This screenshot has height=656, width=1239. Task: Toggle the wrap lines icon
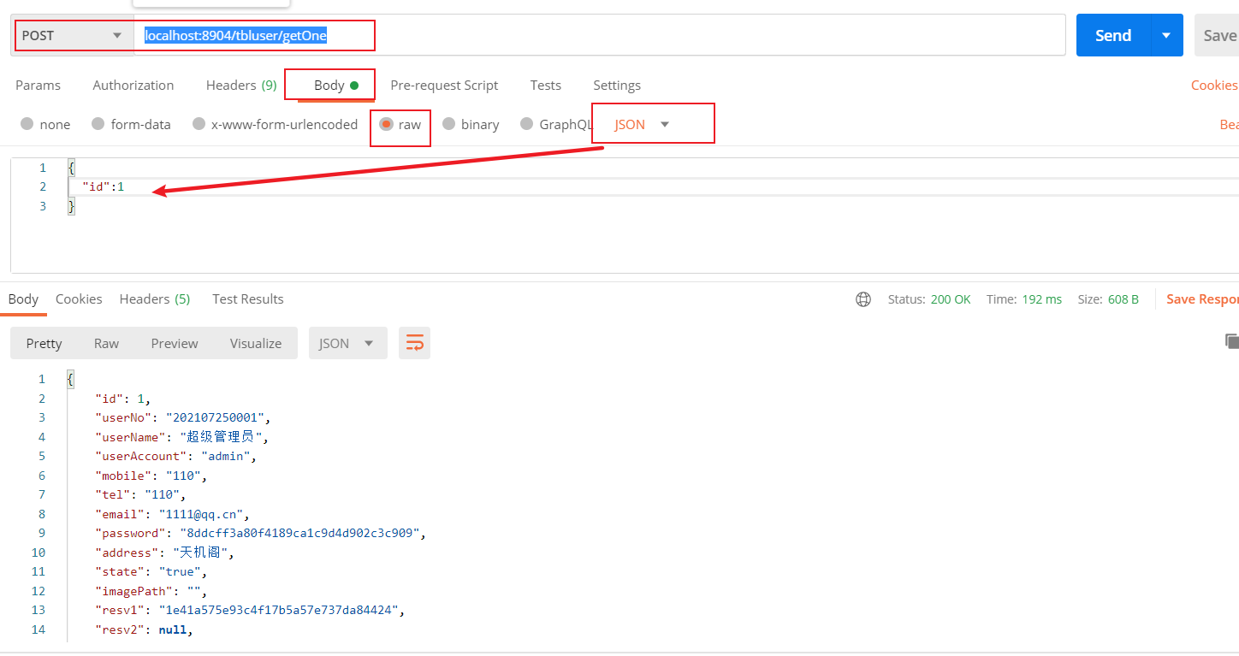click(414, 343)
